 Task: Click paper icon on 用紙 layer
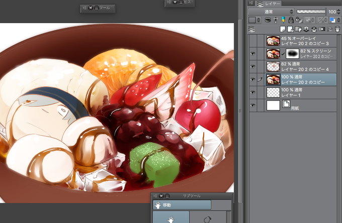[x=286, y=104]
